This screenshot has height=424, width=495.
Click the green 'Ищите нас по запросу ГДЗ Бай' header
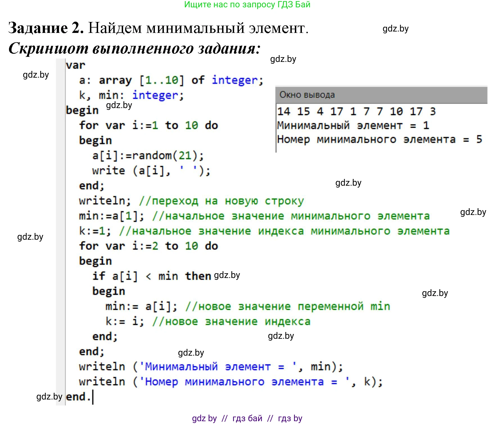point(247,5)
